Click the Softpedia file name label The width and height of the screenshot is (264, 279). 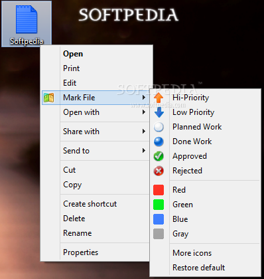pyautogui.click(x=27, y=41)
